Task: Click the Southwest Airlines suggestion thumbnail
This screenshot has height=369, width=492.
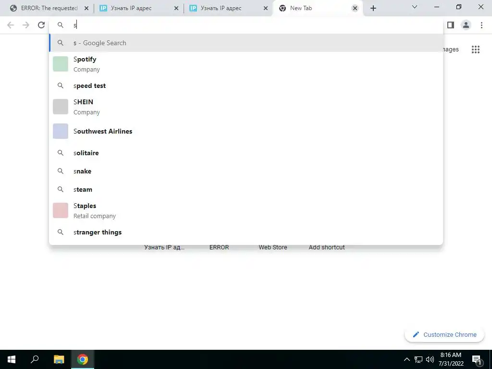Action: (61, 131)
